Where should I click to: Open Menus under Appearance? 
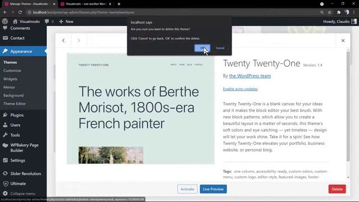tap(9, 87)
